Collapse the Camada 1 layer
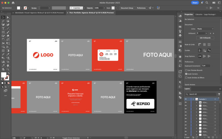 tap(193, 99)
